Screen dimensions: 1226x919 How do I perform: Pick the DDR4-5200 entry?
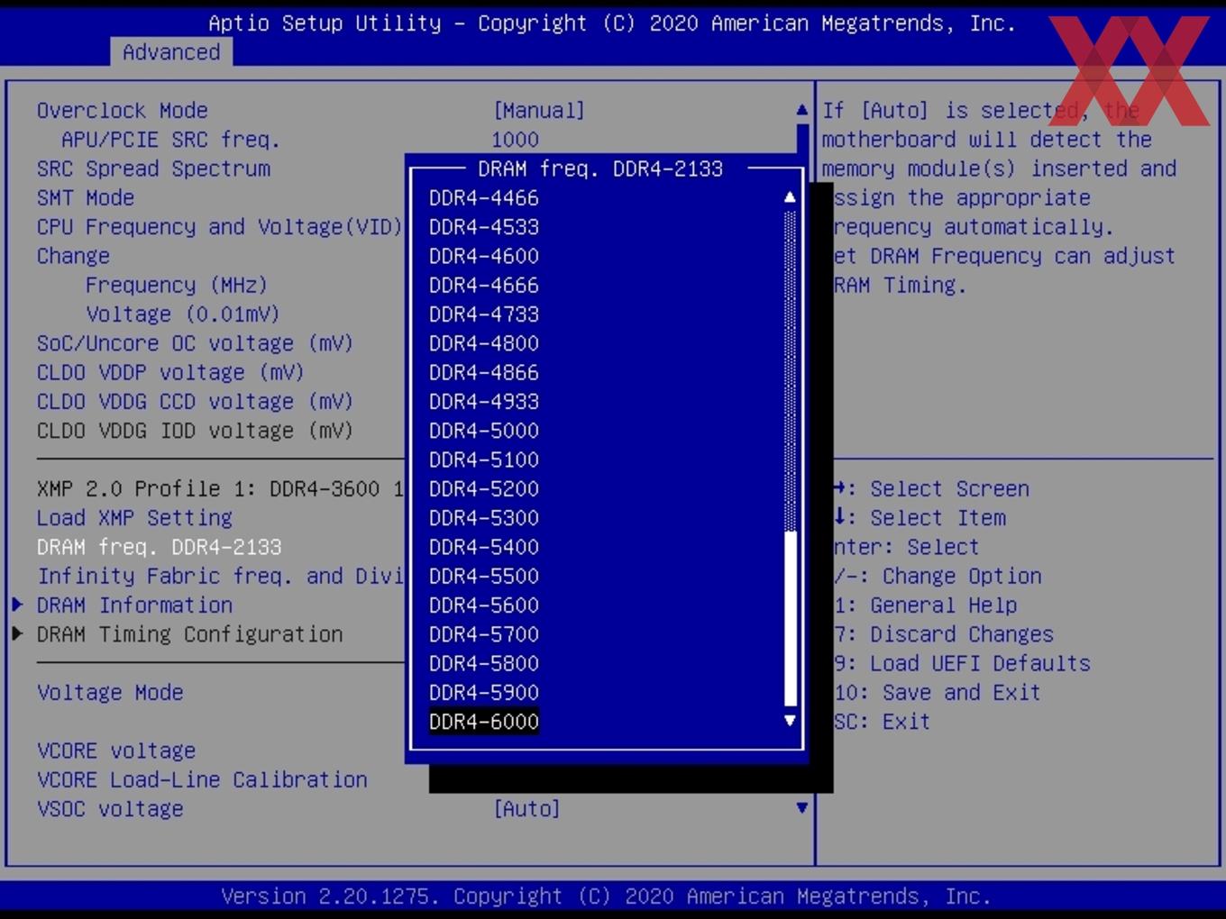coord(484,489)
